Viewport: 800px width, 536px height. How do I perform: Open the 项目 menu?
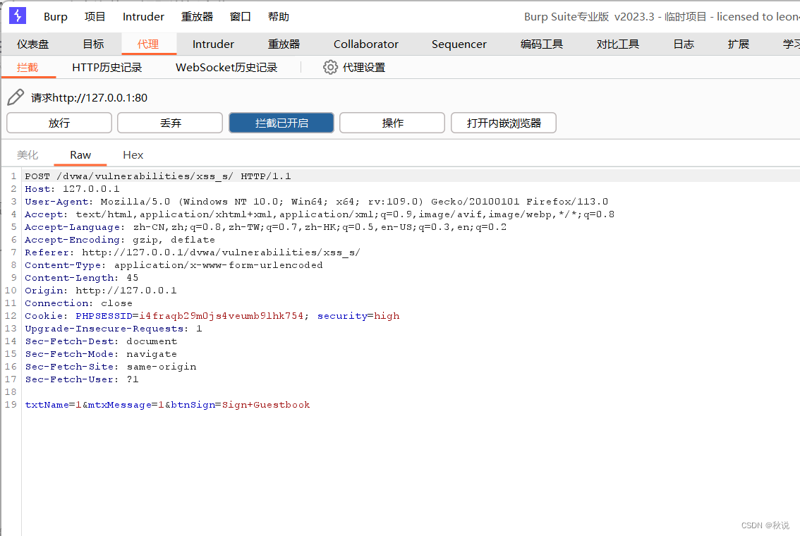[95, 17]
